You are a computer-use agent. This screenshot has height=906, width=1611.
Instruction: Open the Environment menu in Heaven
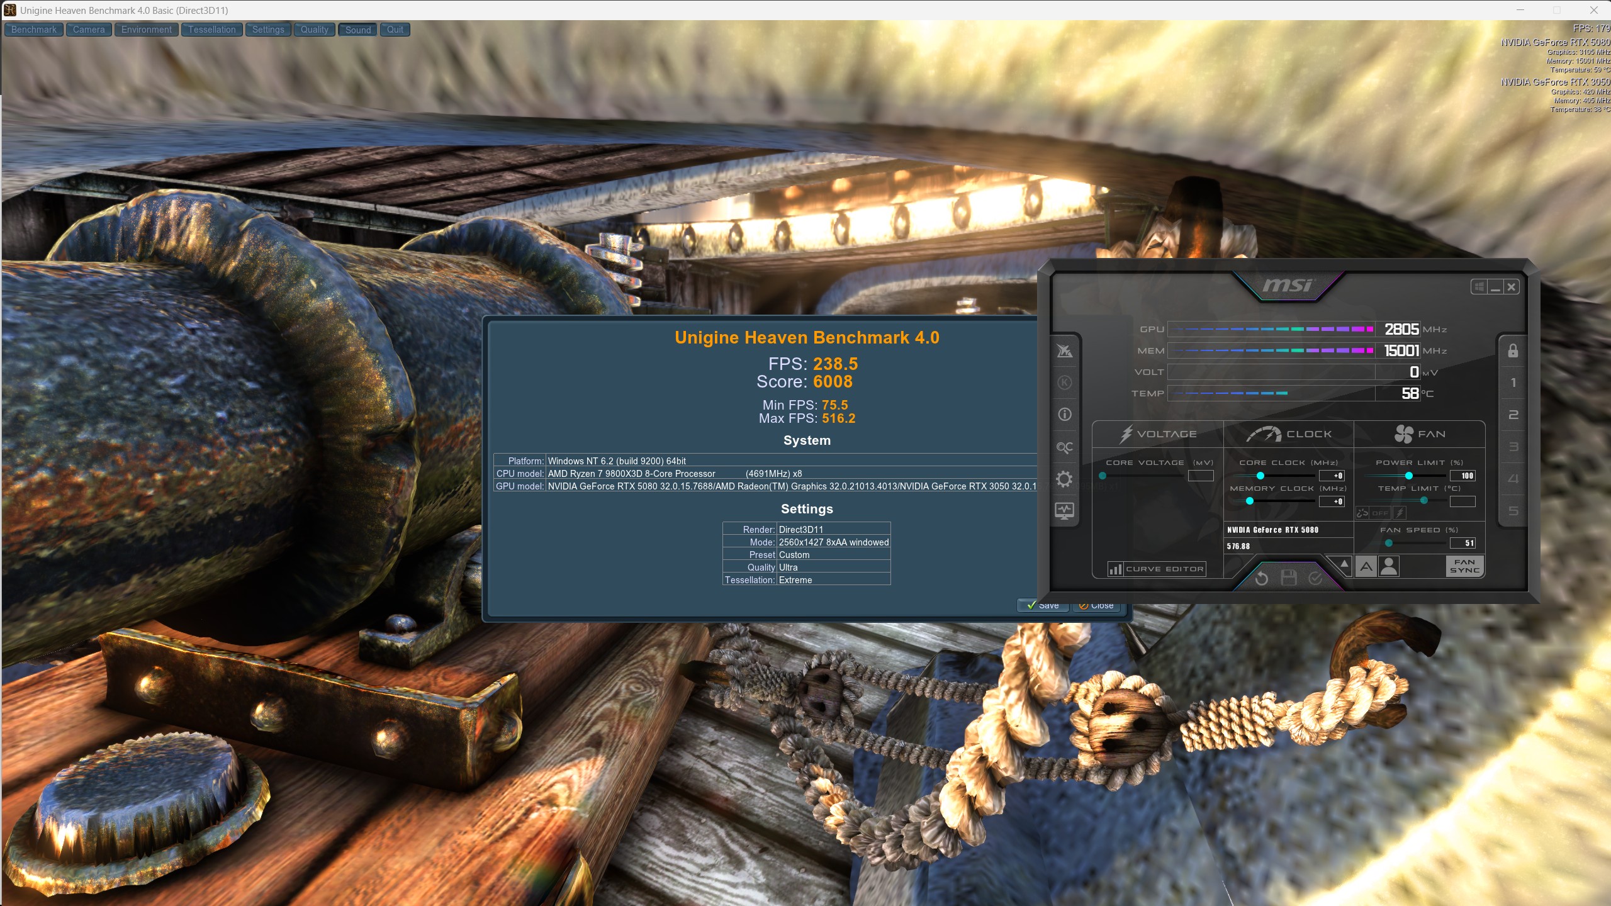[147, 30]
